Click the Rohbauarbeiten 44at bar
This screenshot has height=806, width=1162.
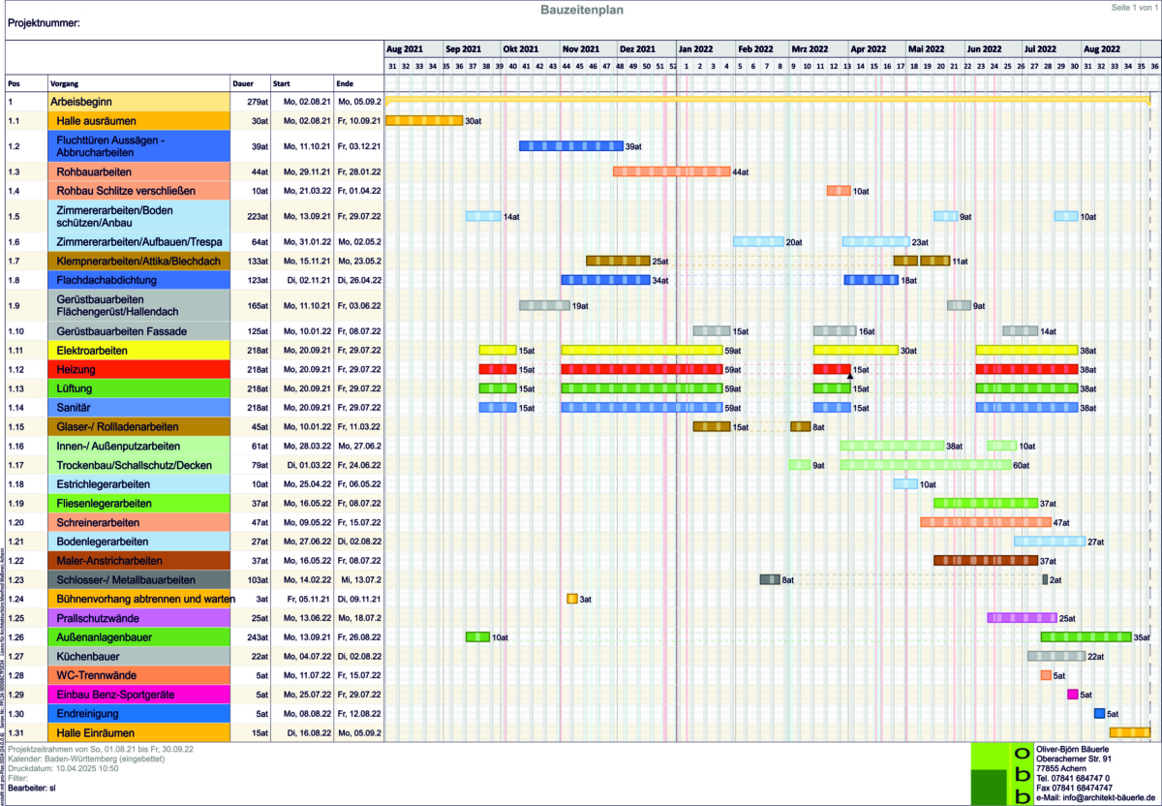coord(671,171)
